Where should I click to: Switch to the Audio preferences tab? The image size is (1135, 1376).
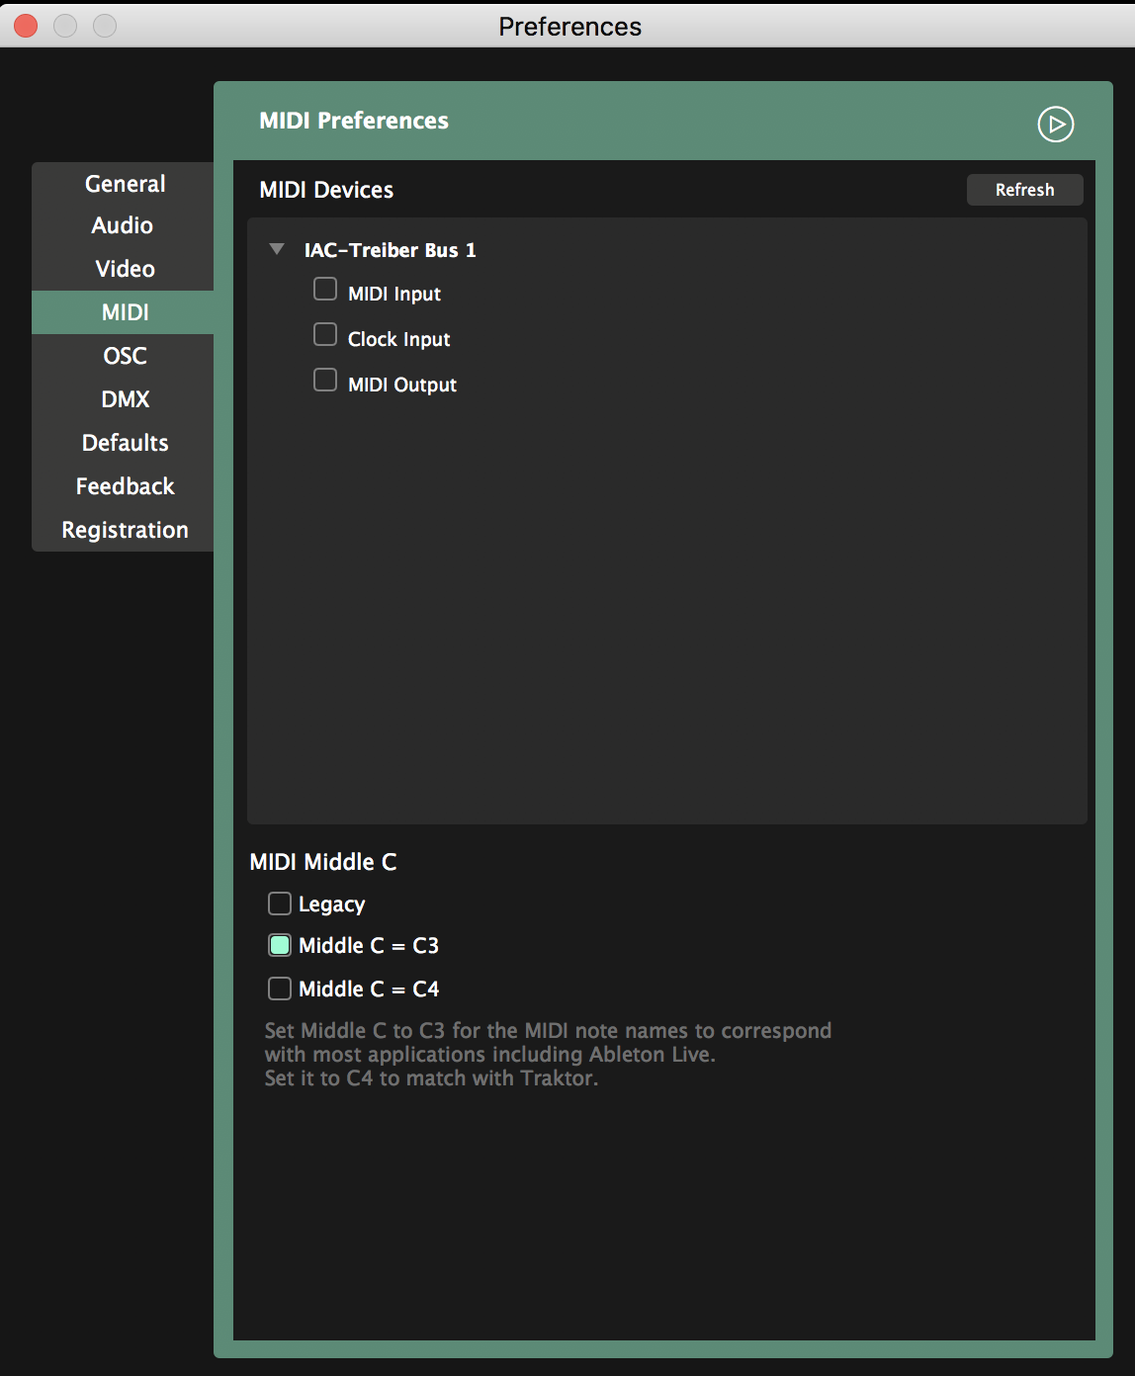coord(123,225)
